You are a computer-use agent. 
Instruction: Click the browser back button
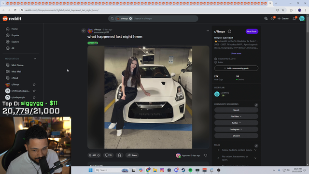coord(3,10)
